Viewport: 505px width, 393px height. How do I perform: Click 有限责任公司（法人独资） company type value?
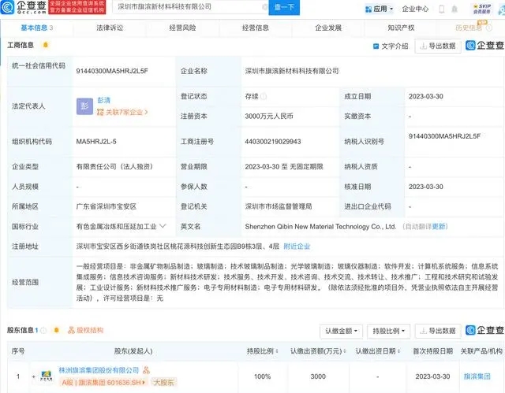point(114,166)
